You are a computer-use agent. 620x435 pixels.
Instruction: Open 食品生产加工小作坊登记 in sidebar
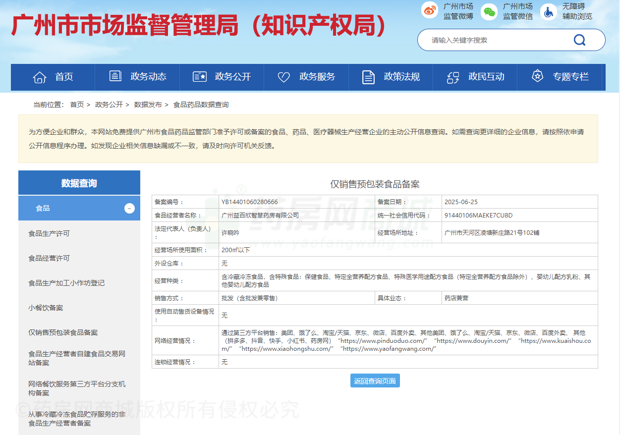point(66,283)
